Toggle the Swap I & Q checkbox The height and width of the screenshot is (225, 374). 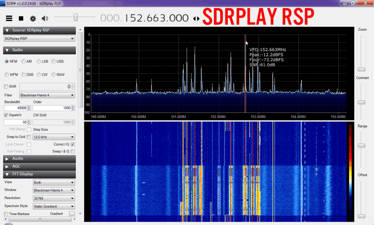(x=73, y=151)
